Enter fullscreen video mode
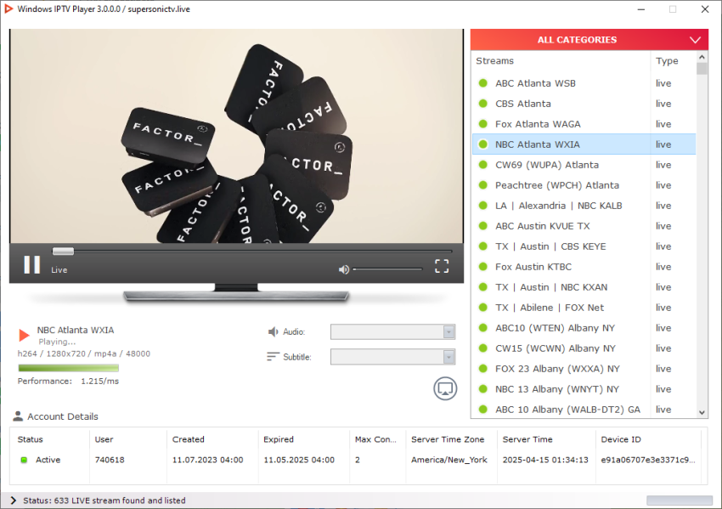722x509 pixels. tap(442, 266)
